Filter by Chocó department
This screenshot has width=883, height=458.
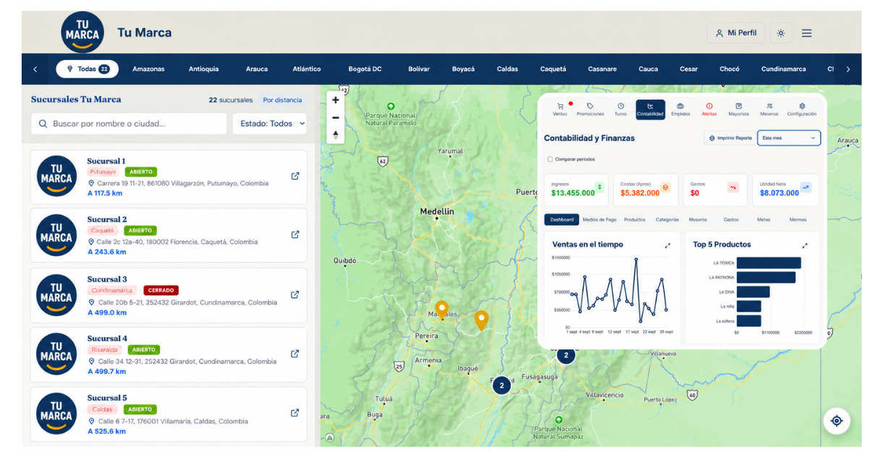pyautogui.click(x=730, y=69)
